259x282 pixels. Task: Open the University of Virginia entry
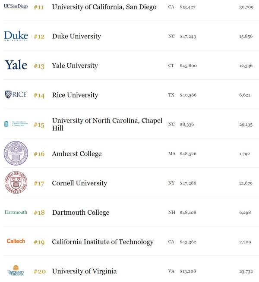point(84,271)
